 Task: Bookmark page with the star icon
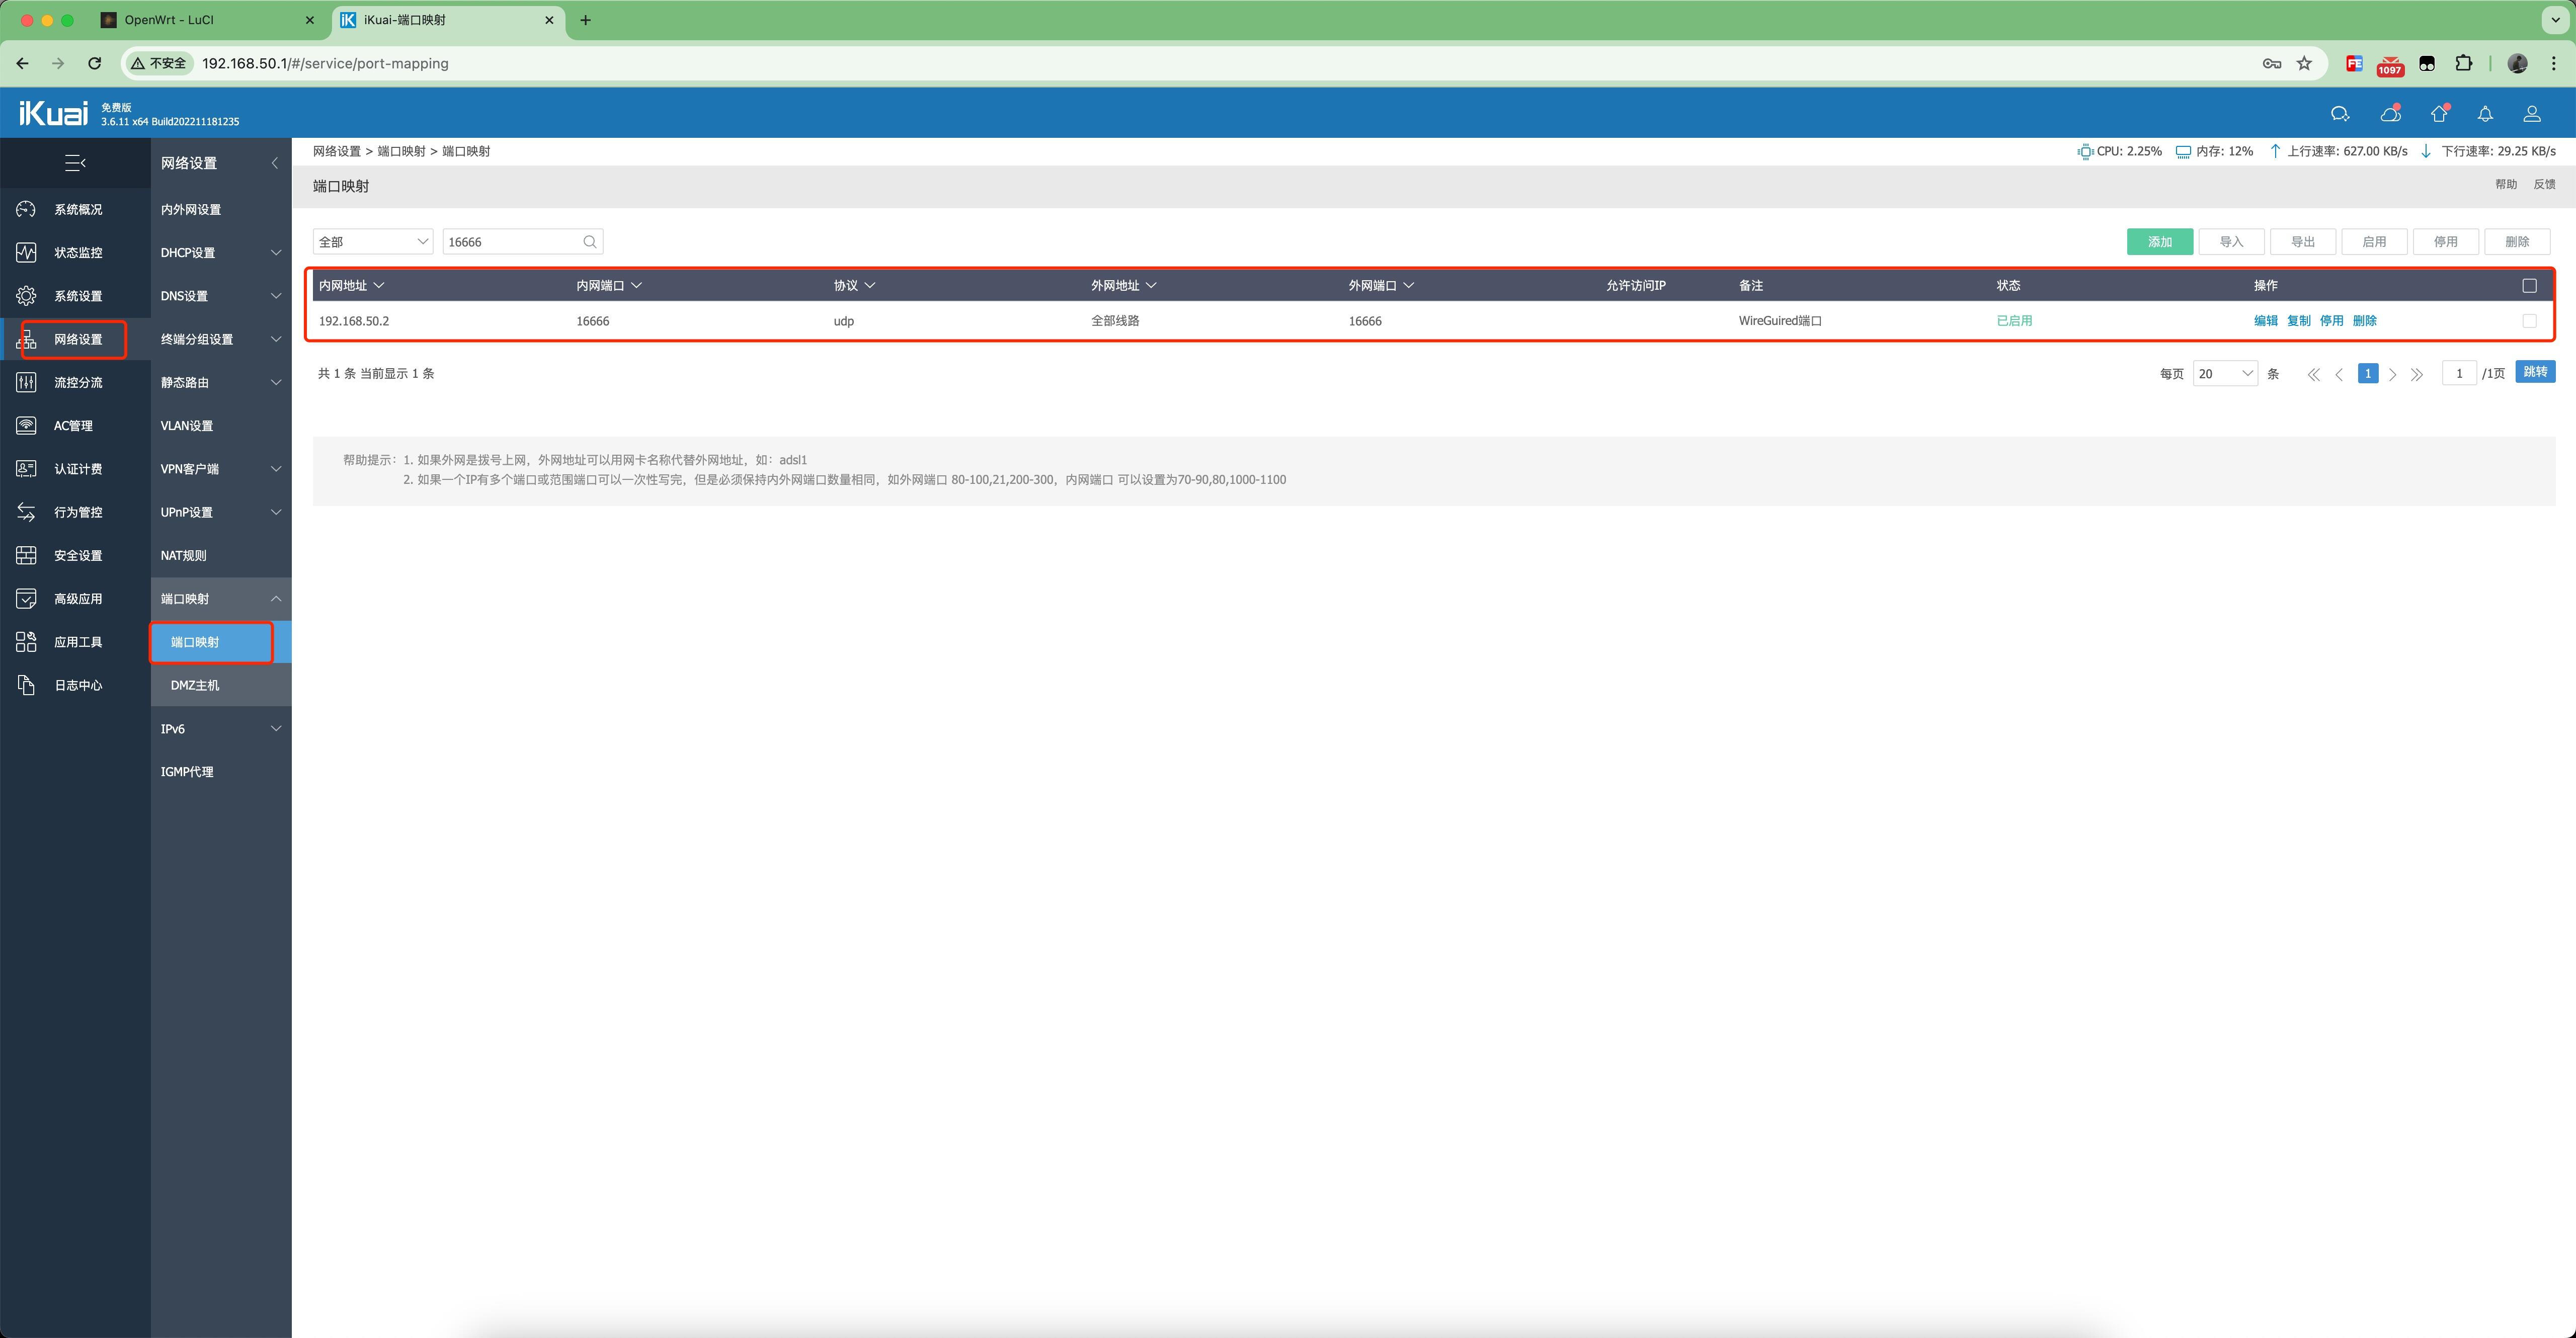pyautogui.click(x=2304, y=63)
